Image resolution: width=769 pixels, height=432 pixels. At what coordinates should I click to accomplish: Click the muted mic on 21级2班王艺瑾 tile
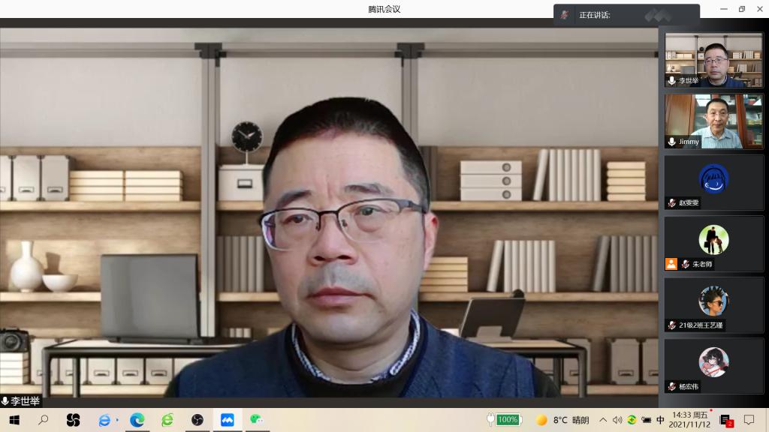671,325
